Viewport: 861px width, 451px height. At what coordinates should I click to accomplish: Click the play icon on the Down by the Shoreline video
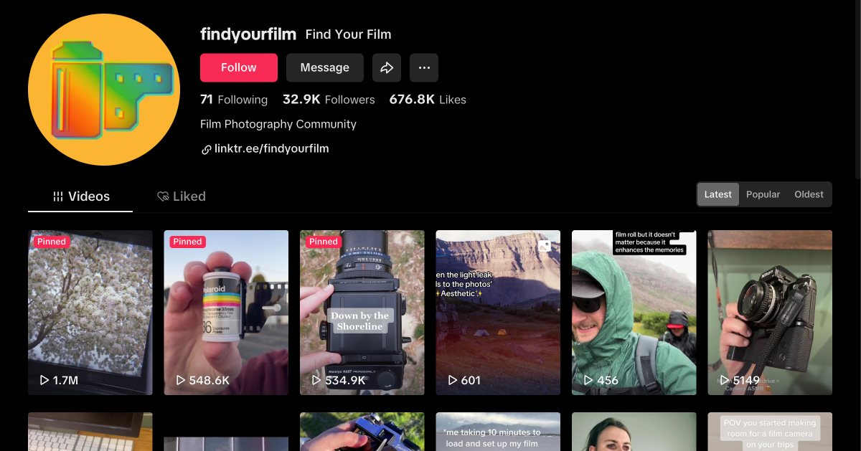click(x=316, y=381)
